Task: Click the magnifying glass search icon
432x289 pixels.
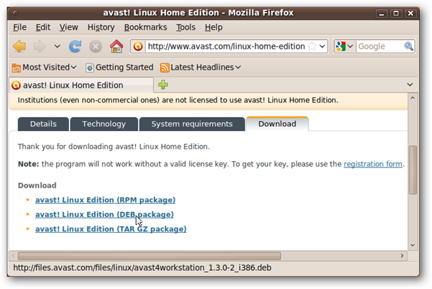Action: pyautogui.click(x=408, y=47)
